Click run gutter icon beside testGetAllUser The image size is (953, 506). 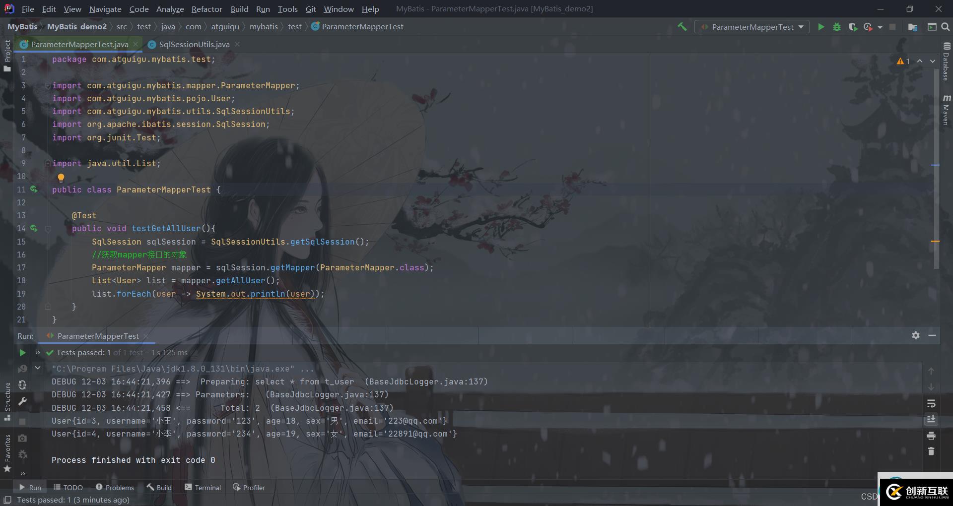coord(34,228)
